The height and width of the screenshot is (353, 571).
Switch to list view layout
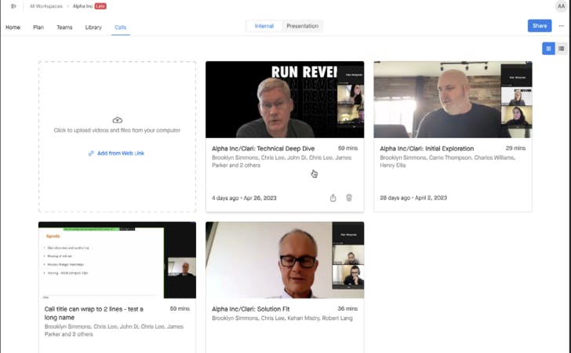pos(561,49)
